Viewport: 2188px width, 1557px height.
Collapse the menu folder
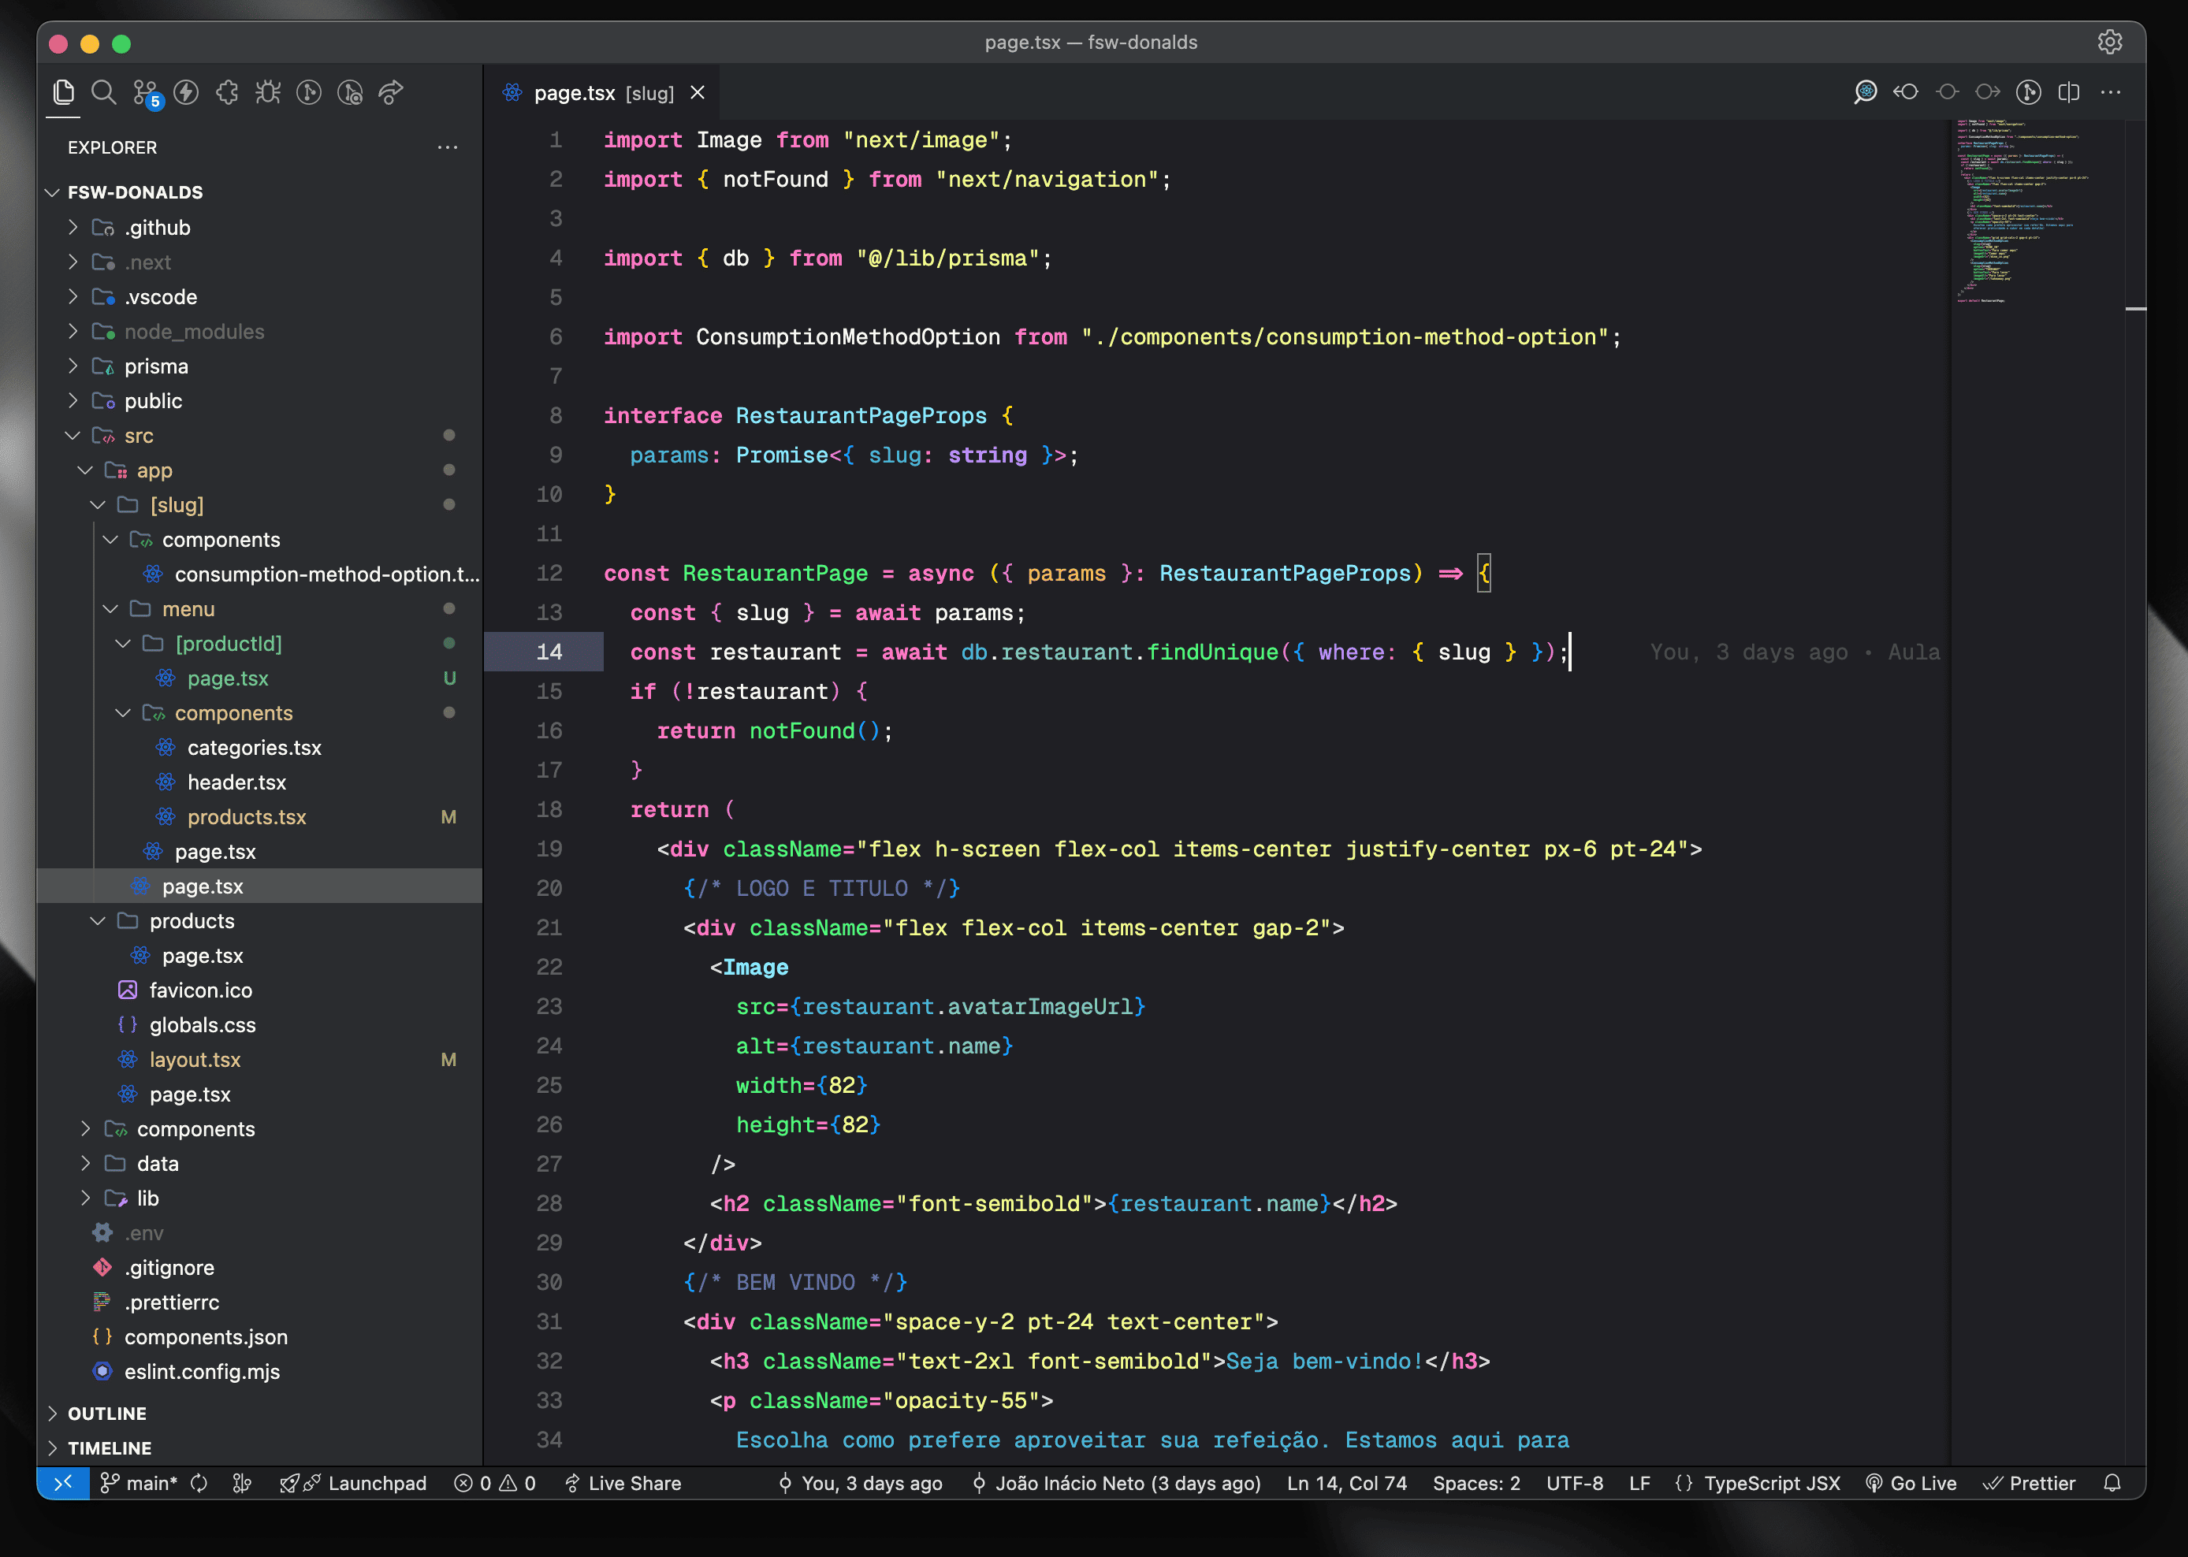tap(188, 609)
